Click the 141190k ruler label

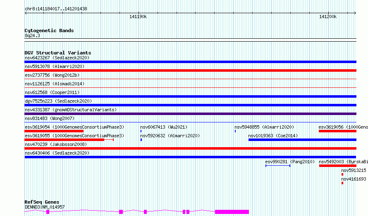[138, 17]
